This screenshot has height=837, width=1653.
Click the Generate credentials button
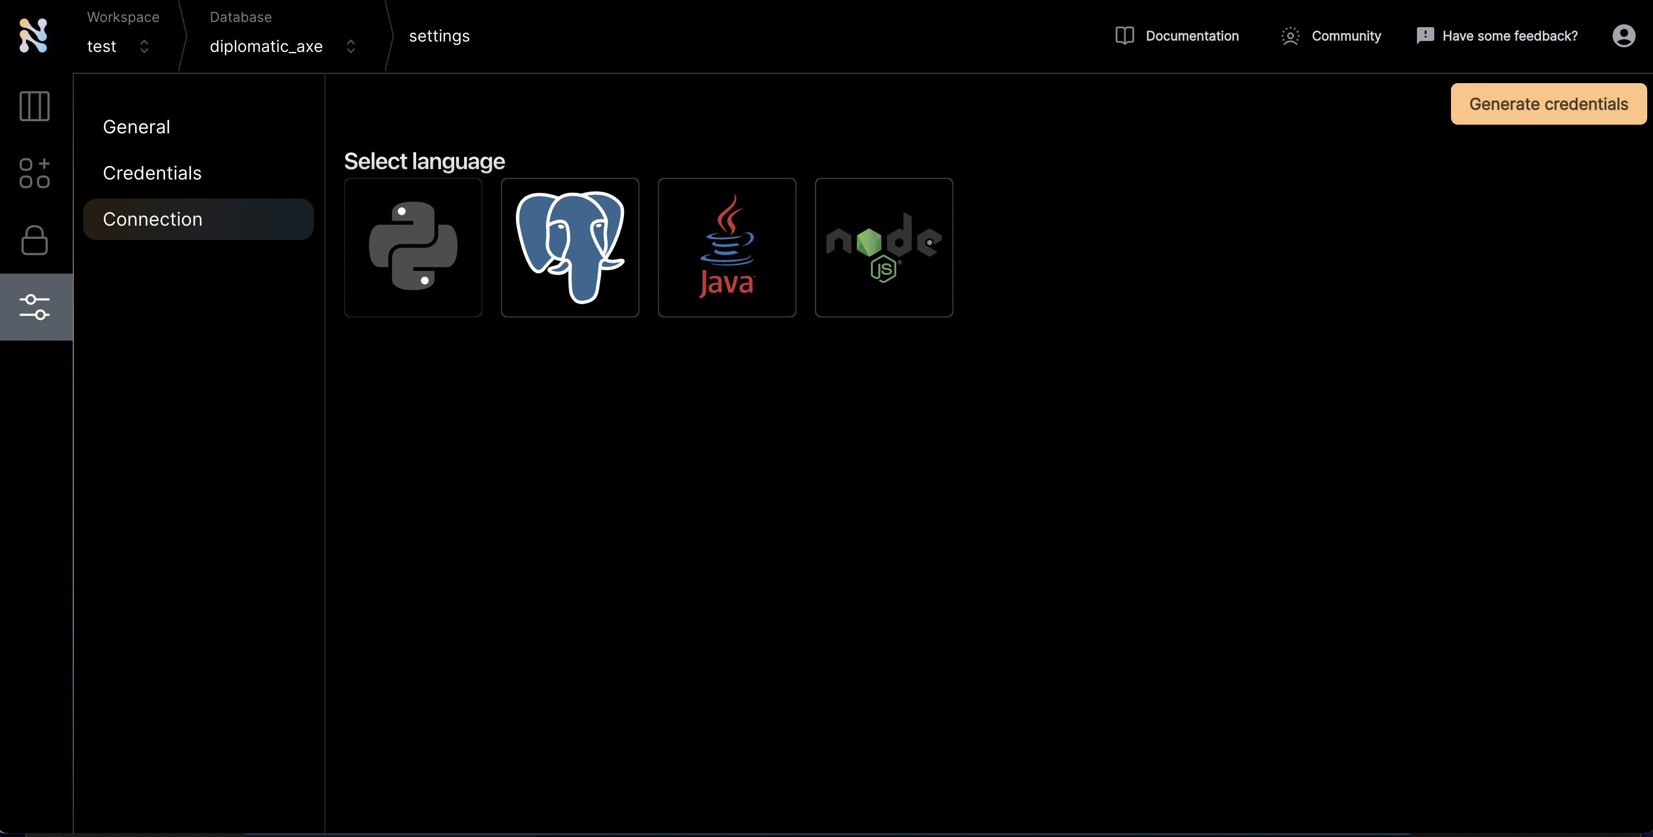(x=1549, y=103)
